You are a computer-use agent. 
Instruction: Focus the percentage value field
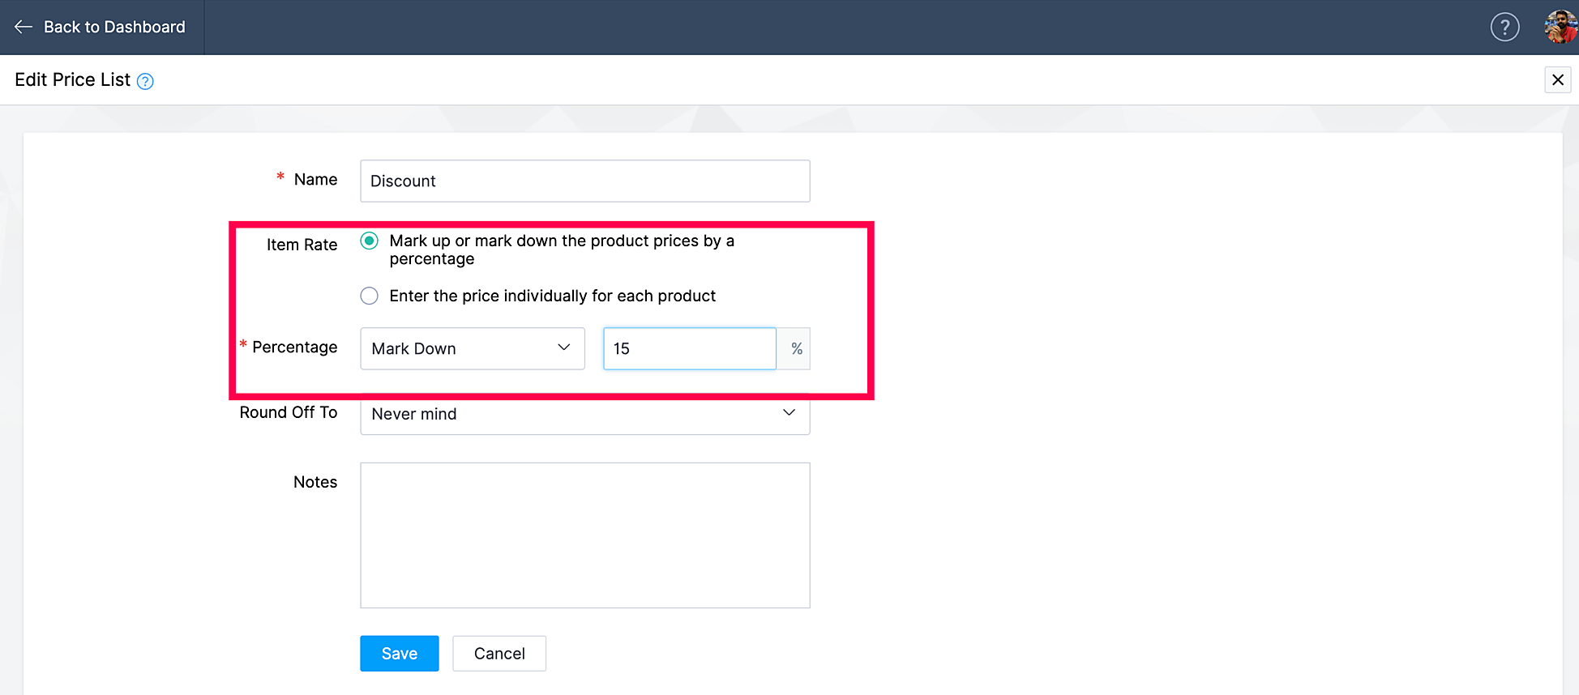[689, 348]
